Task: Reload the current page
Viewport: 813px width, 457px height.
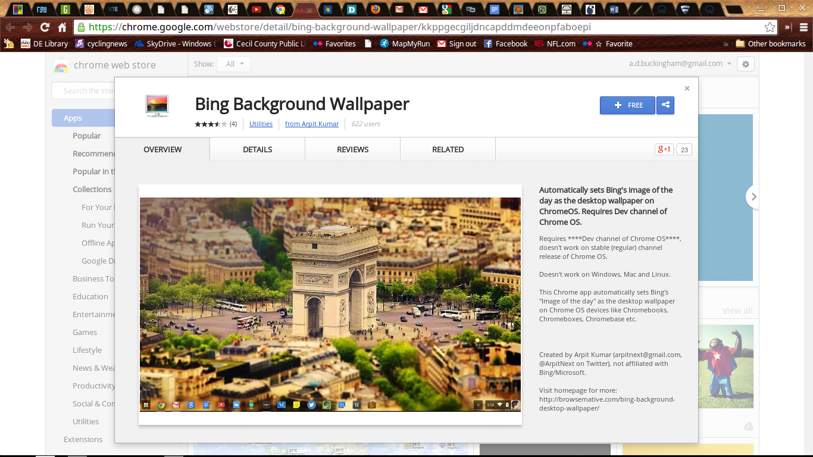Action: [45, 27]
